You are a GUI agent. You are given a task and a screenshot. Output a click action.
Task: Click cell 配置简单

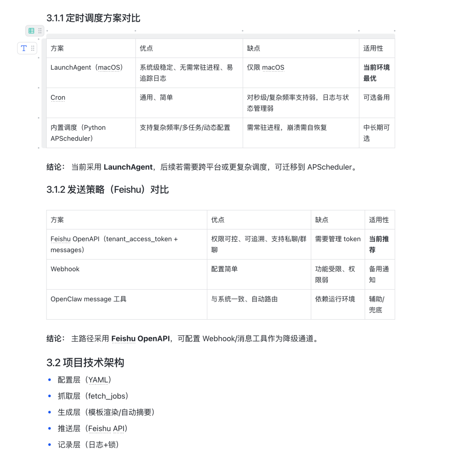pyautogui.click(x=258, y=274)
